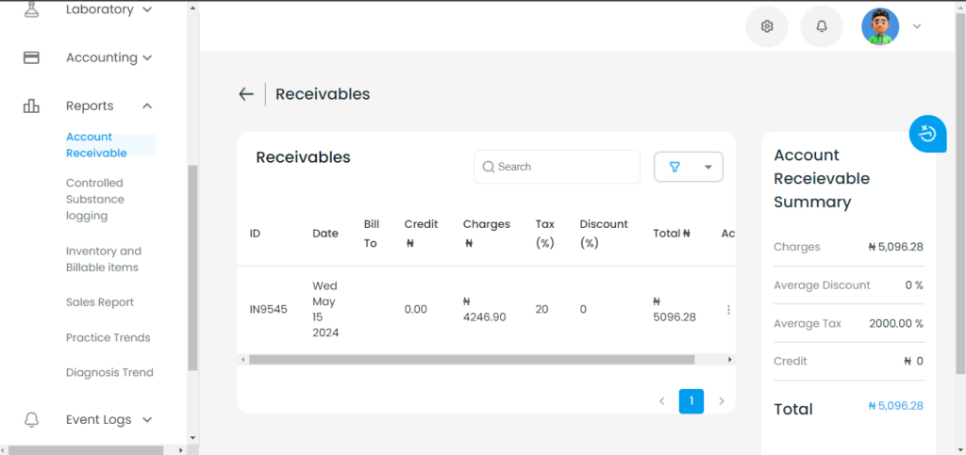
Task: Click the Accounting card icon
Action: 31,57
